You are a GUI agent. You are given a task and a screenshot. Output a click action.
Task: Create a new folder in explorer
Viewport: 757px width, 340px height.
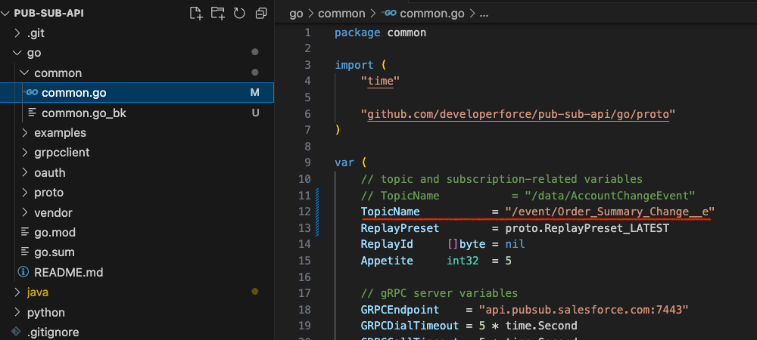218,13
